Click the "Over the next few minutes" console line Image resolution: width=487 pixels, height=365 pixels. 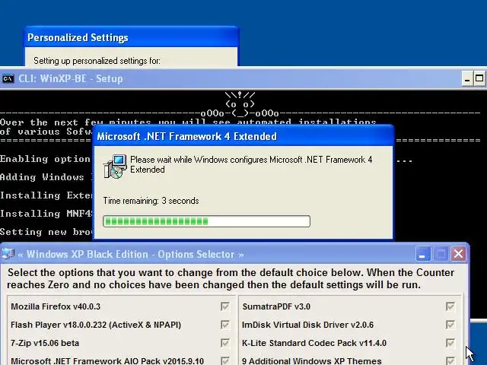point(188,122)
